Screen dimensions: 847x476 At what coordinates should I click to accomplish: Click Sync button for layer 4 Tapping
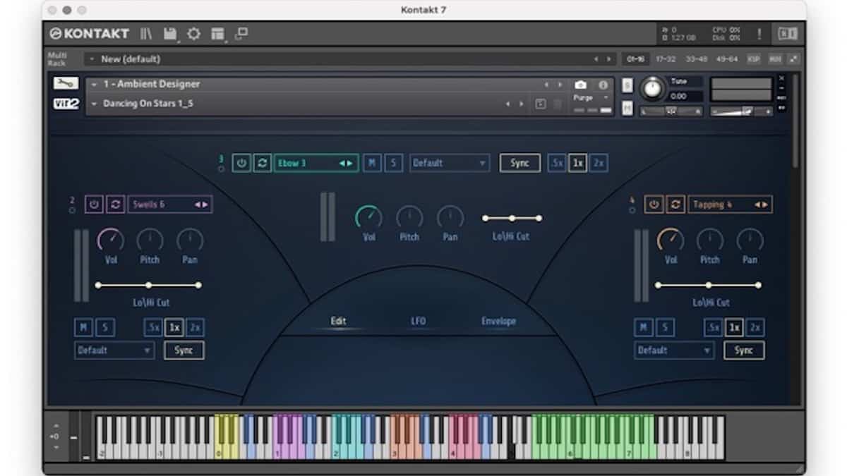pyautogui.click(x=744, y=350)
